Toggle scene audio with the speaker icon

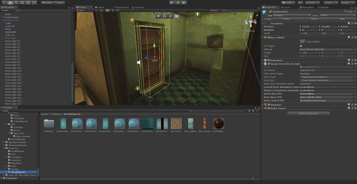tap(113, 10)
